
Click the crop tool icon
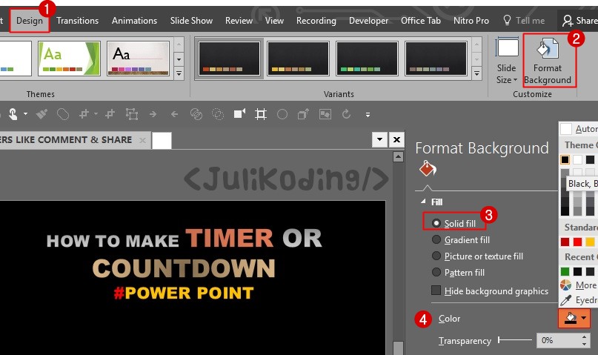[261, 114]
